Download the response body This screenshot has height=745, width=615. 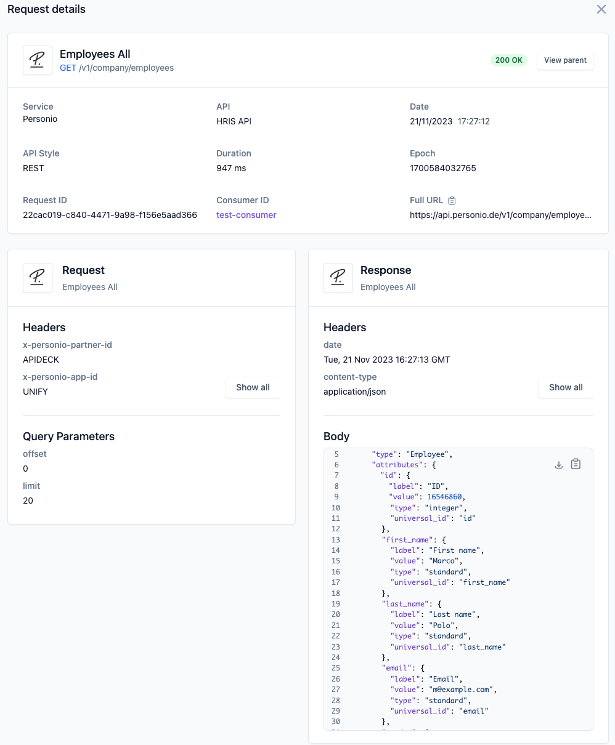click(x=559, y=464)
